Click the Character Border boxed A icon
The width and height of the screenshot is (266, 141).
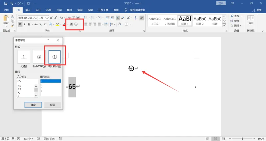tap(78, 18)
